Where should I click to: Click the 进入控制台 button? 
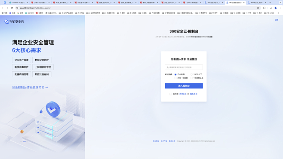pyautogui.click(x=184, y=86)
